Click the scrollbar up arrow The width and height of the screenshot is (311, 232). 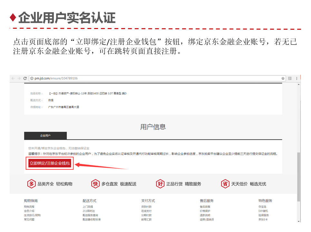[299, 84]
